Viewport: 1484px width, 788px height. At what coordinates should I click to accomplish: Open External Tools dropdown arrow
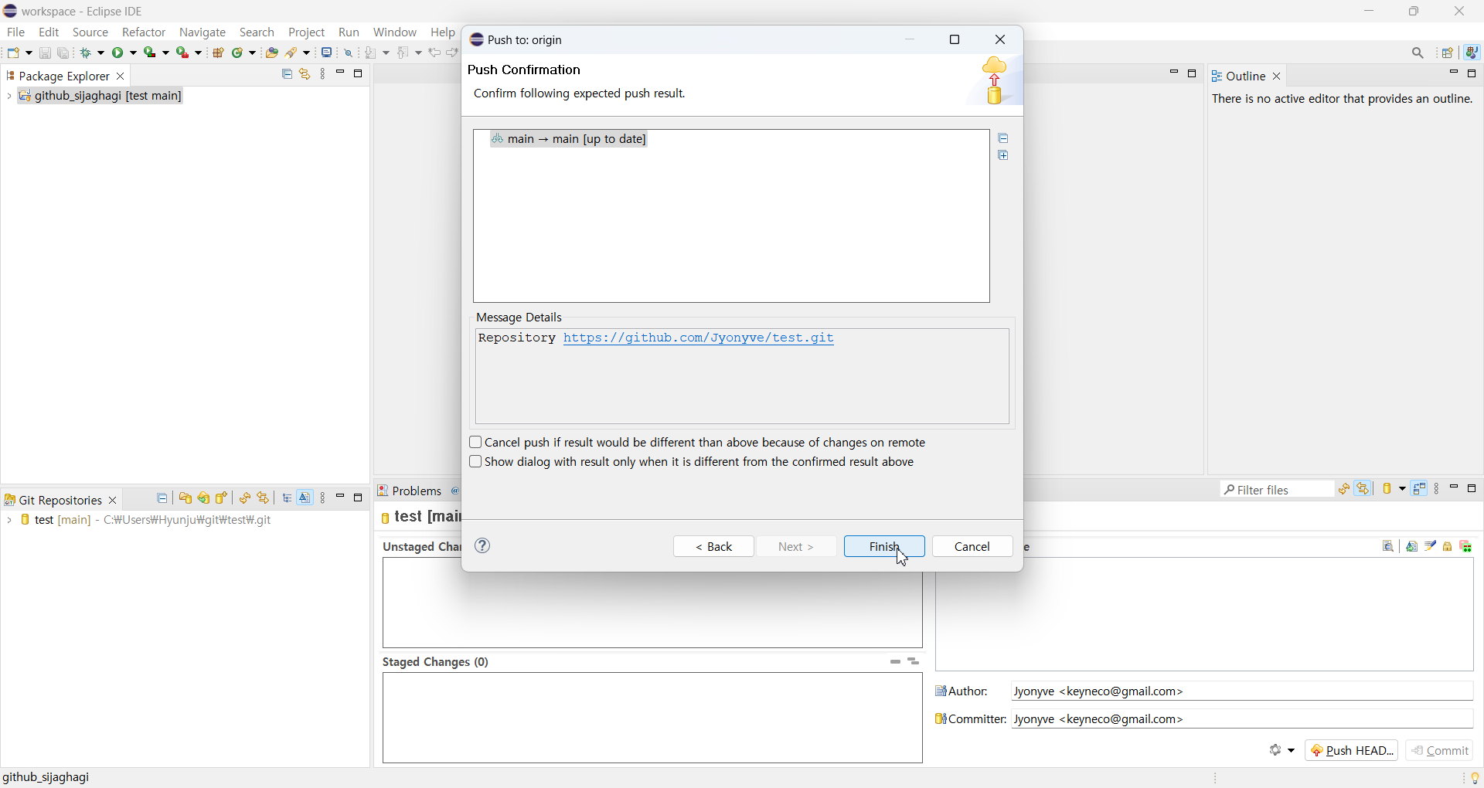click(199, 53)
